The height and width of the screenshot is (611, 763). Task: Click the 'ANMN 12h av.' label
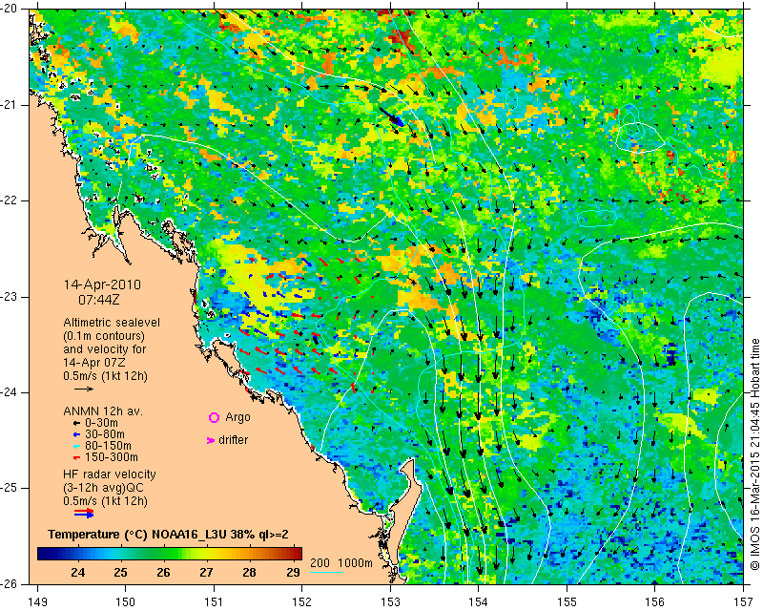click(103, 411)
